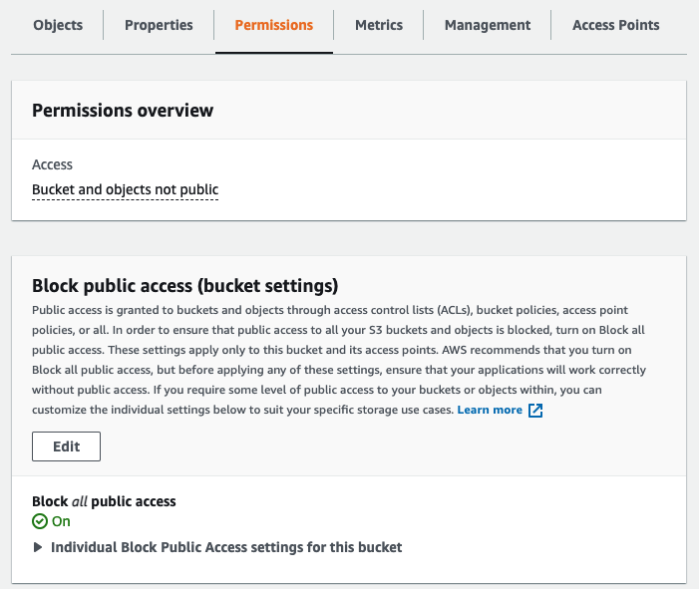
Task: Expand Individual Block Public Access settings triangle
Action: [38, 547]
